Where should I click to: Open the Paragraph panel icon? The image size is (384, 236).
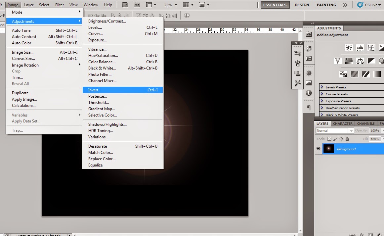(309, 107)
